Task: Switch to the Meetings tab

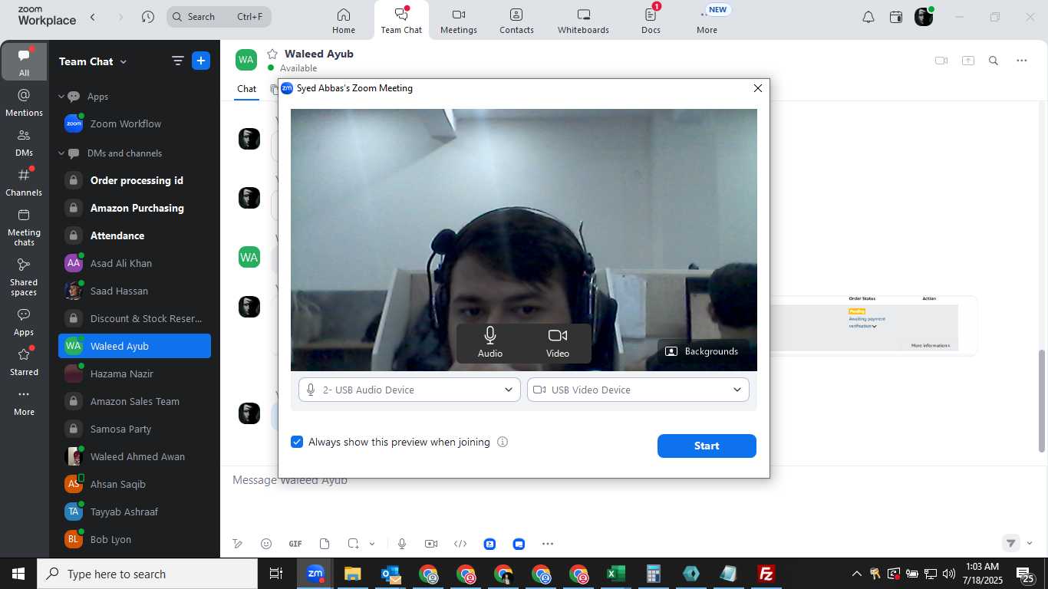Action: 459,21
